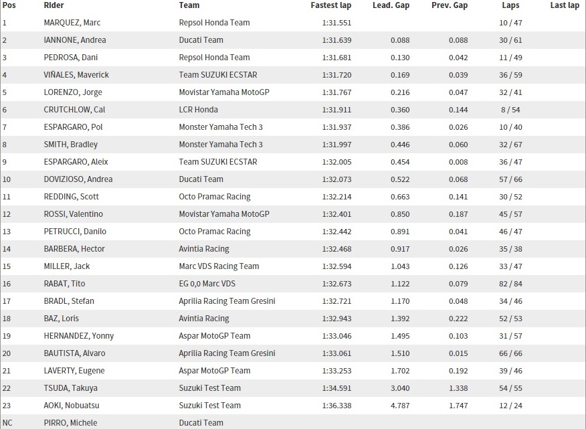The height and width of the screenshot is (429, 586).
Task: Click the Lead. Gap column header
Action: [x=391, y=5]
